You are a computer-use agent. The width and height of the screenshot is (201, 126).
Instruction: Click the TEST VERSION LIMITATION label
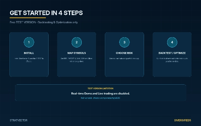[100, 88]
